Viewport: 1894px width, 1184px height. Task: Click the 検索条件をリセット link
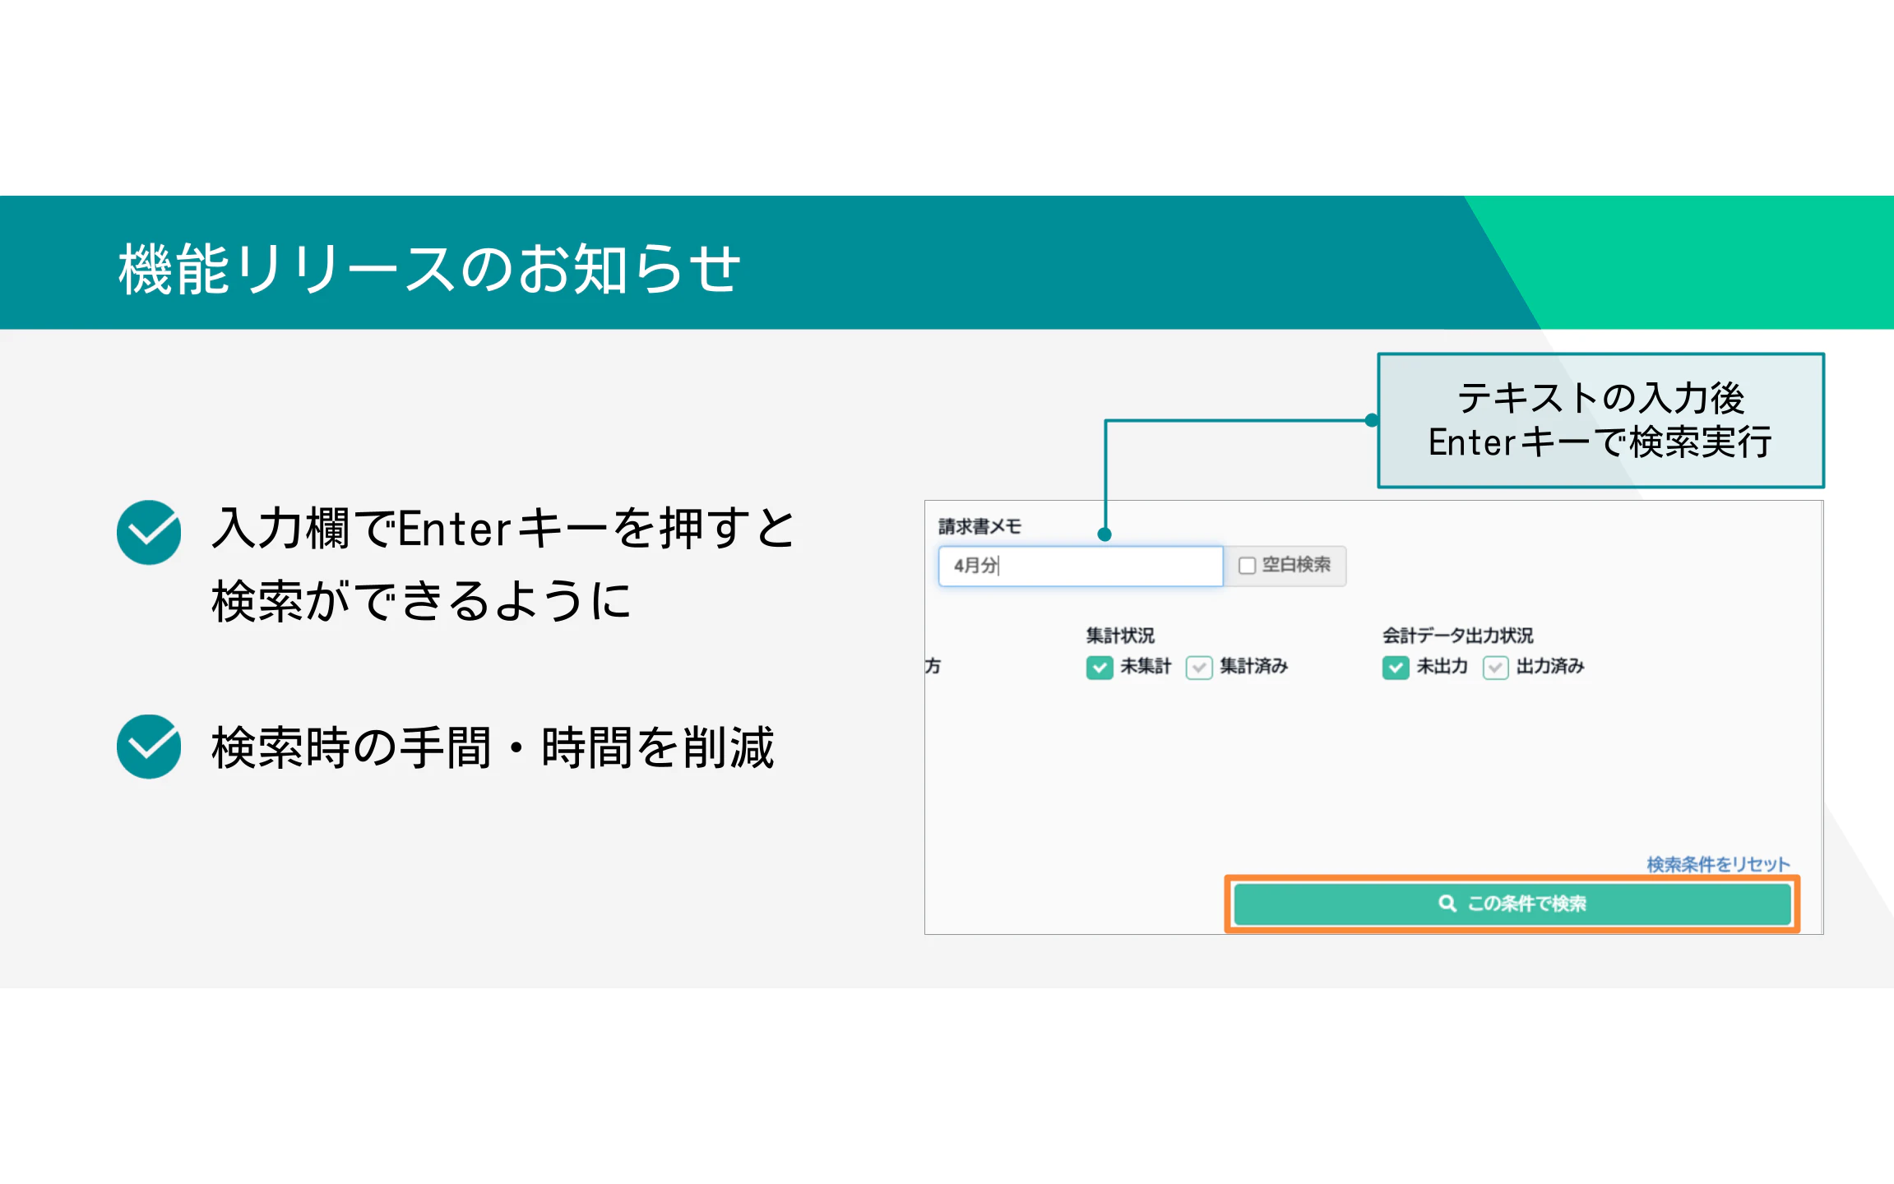1717,864
